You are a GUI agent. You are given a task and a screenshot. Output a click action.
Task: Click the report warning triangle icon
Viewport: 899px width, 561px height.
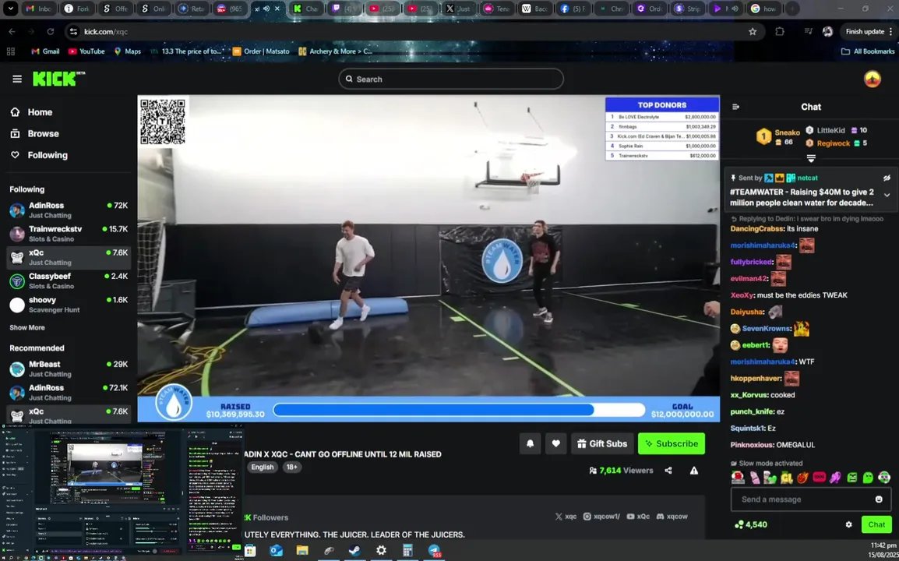click(694, 471)
